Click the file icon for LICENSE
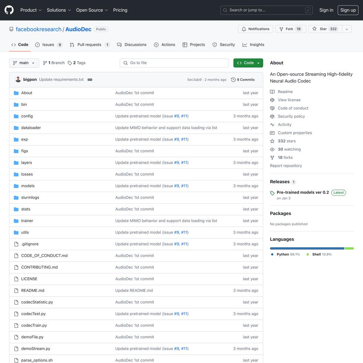Screen dimensions: 363x363 coord(16,279)
